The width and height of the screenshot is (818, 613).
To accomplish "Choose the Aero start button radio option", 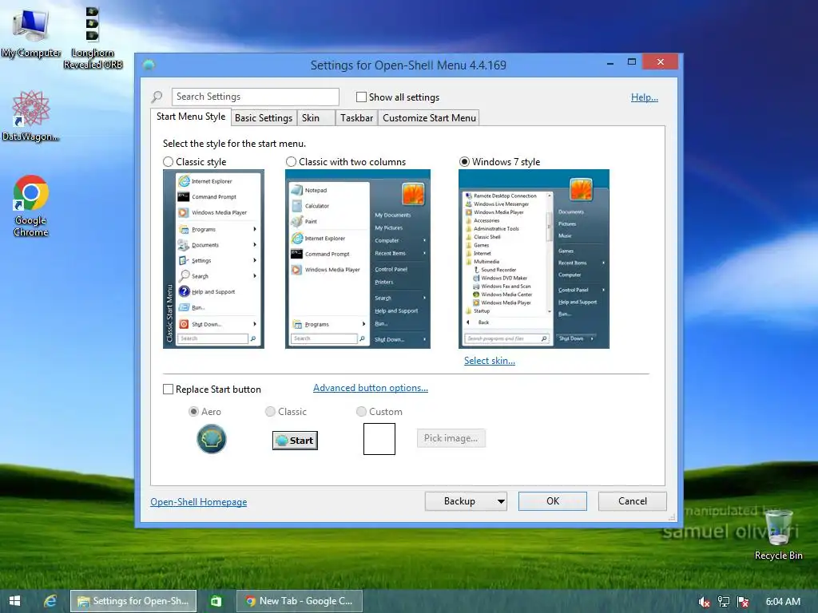I will point(193,411).
